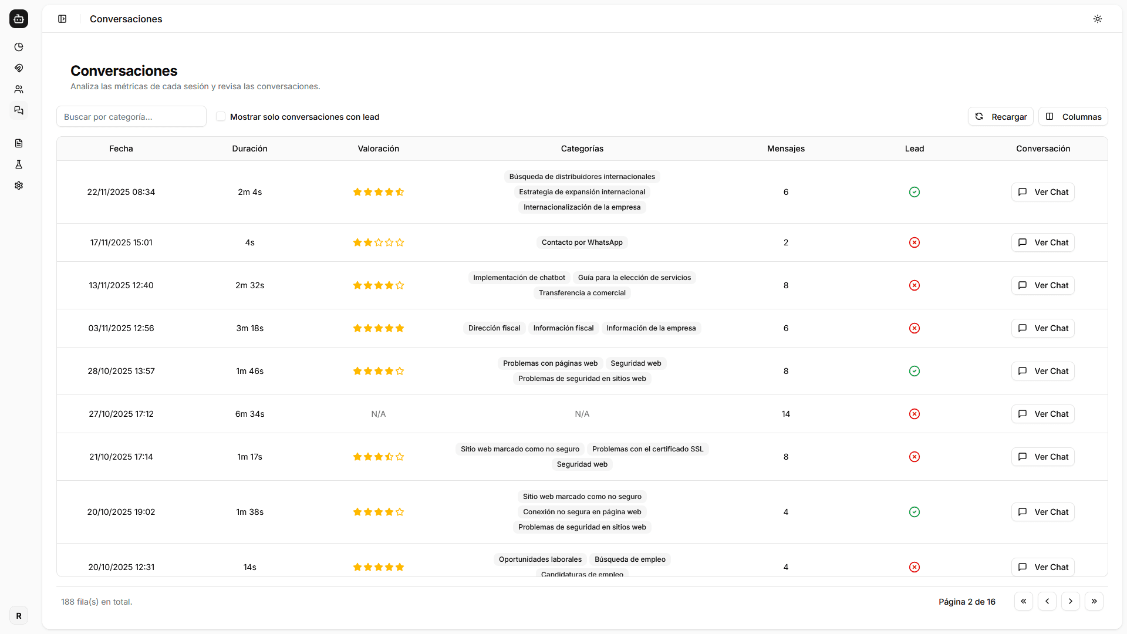The width and height of the screenshot is (1127, 634).
Task: Enable 'Mostrar solo conversaciones con lead'
Action: coord(221,116)
